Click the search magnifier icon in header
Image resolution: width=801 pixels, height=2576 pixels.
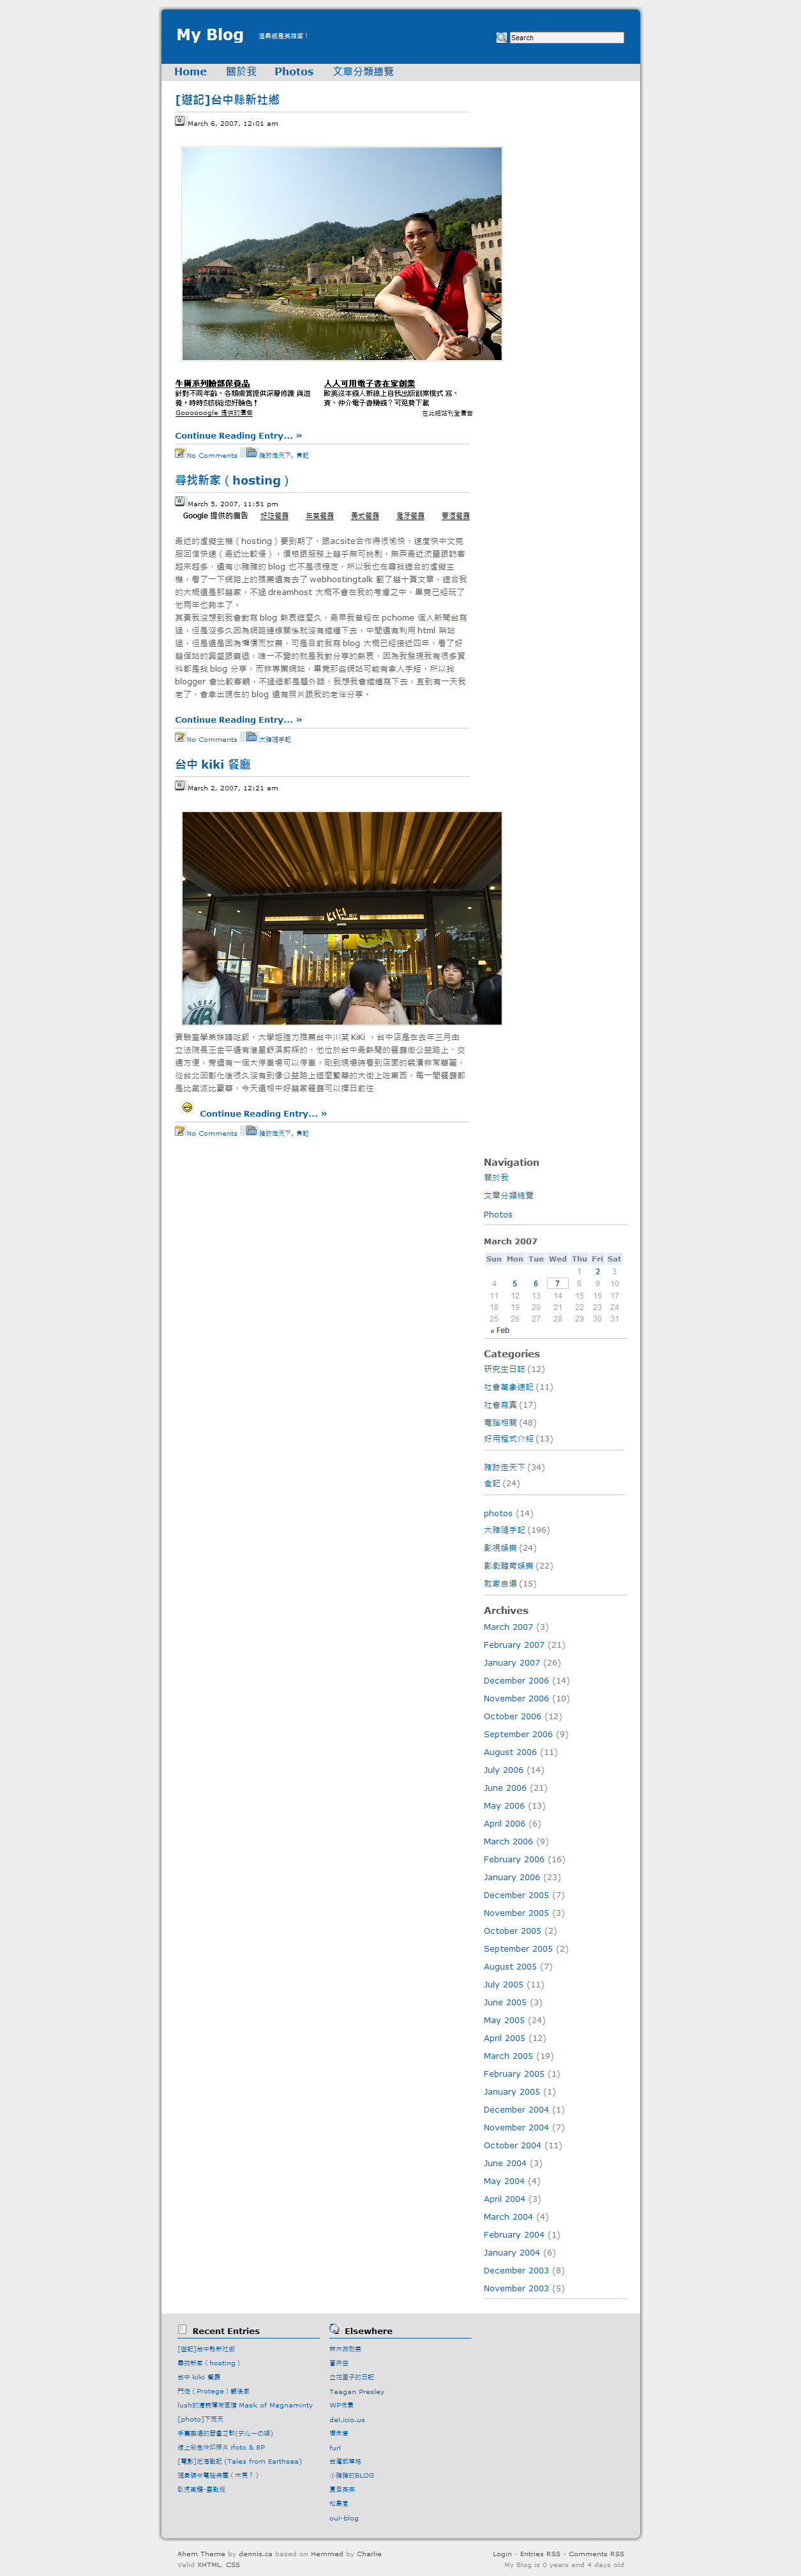tap(501, 38)
